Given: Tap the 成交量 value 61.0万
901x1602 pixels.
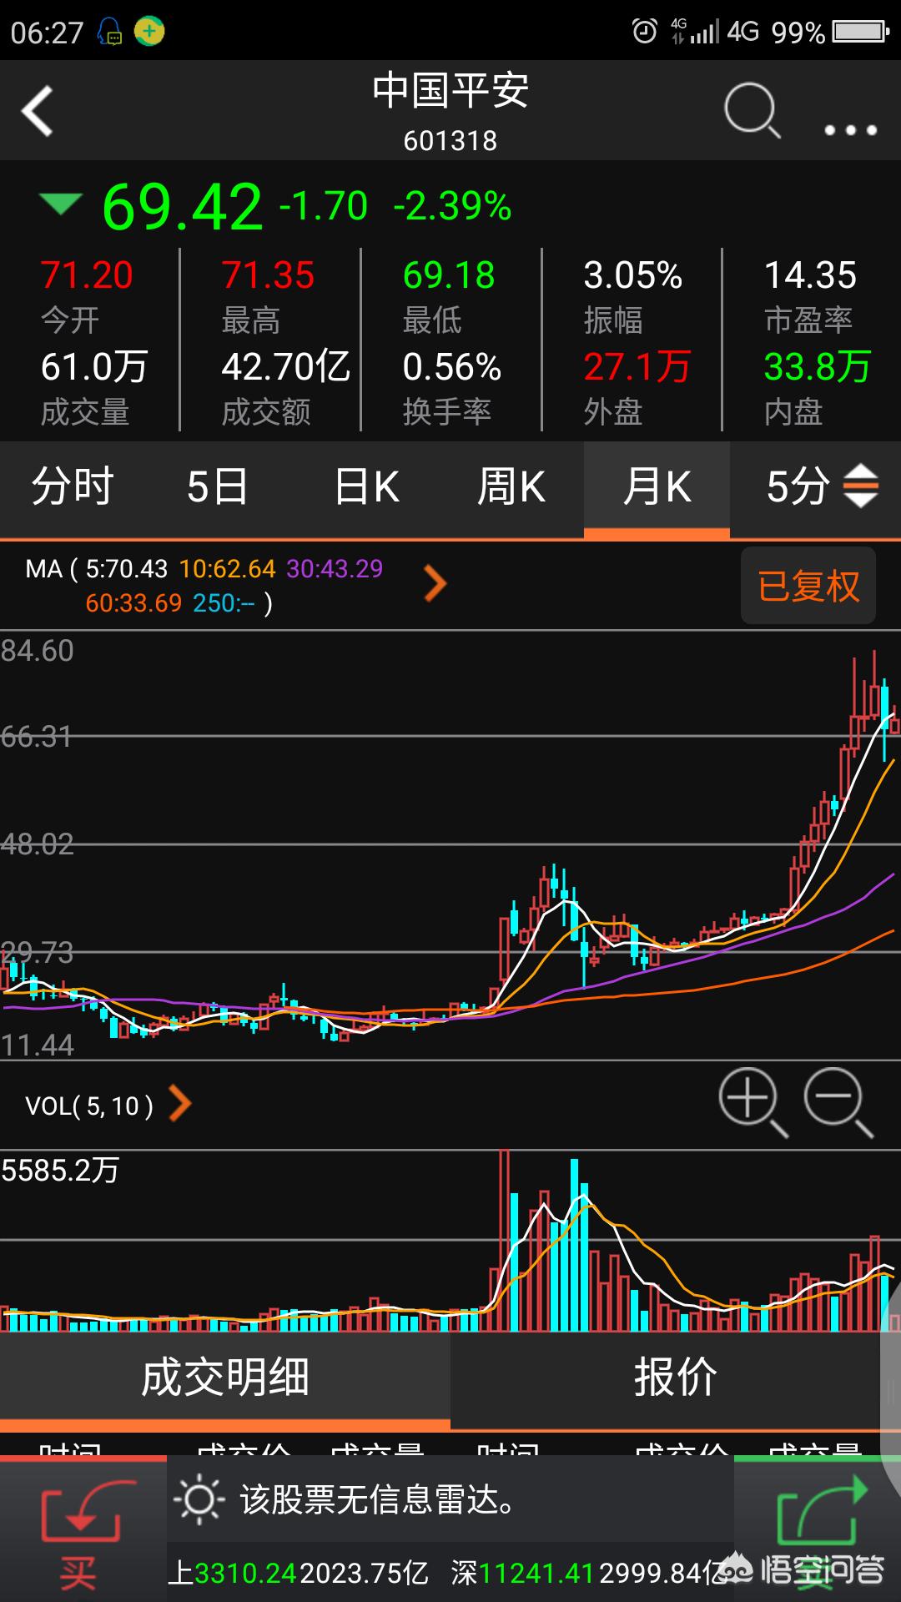Looking at the screenshot, I should [94, 367].
